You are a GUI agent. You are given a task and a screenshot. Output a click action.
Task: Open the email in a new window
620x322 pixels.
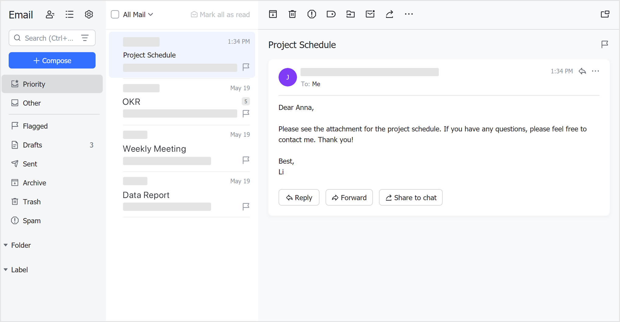[605, 14]
